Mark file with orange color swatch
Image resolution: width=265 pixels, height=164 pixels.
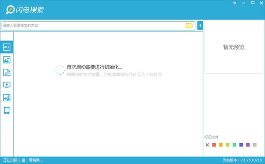[x=221, y=145]
